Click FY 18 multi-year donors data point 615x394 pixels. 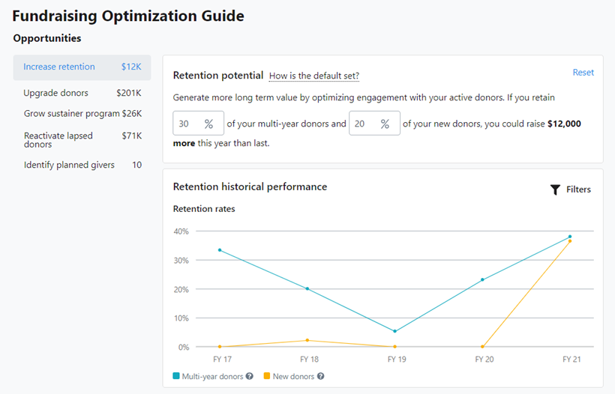click(x=307, y=288)
